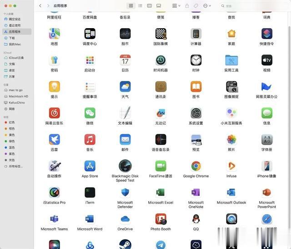Open Microsoft Teams icon
Image resolution: width=291 pixels, height=249 pixels.
pos(54,219)
